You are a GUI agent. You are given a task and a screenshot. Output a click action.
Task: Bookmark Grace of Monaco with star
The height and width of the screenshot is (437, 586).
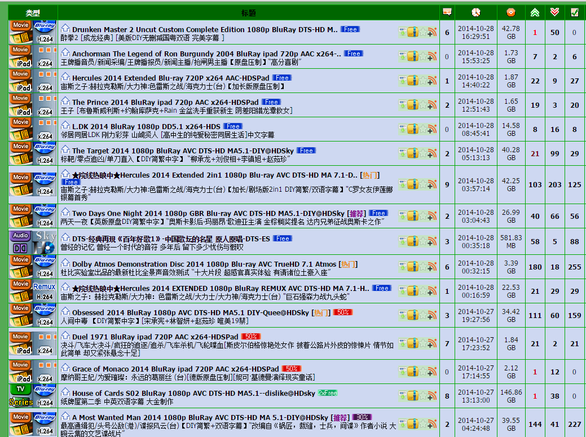tap(422, 372)
